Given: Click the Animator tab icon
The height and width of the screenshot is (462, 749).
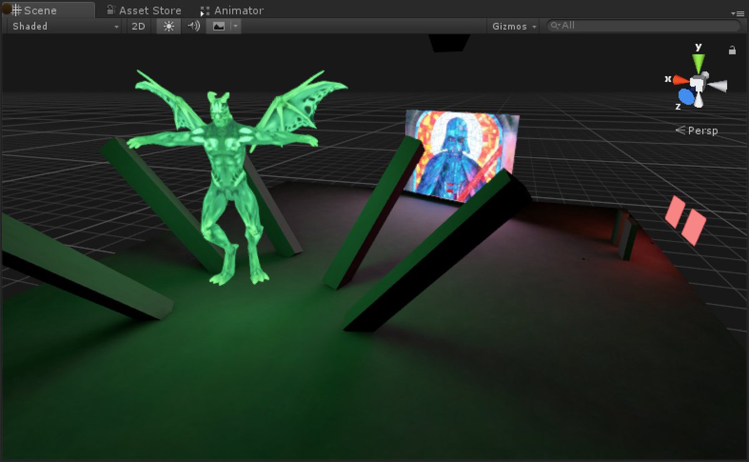Looking at the screenshot, I should [x=205, y=11].
